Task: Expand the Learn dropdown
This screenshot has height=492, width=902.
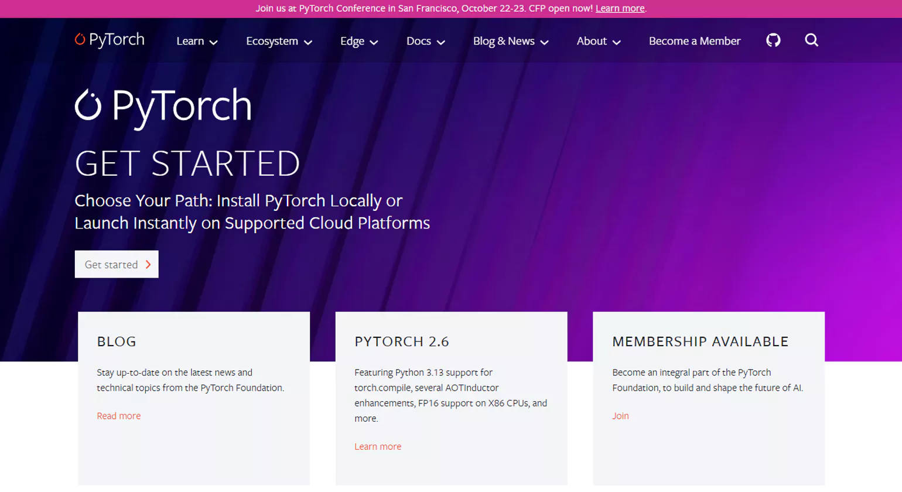Action: coord(196,41)
